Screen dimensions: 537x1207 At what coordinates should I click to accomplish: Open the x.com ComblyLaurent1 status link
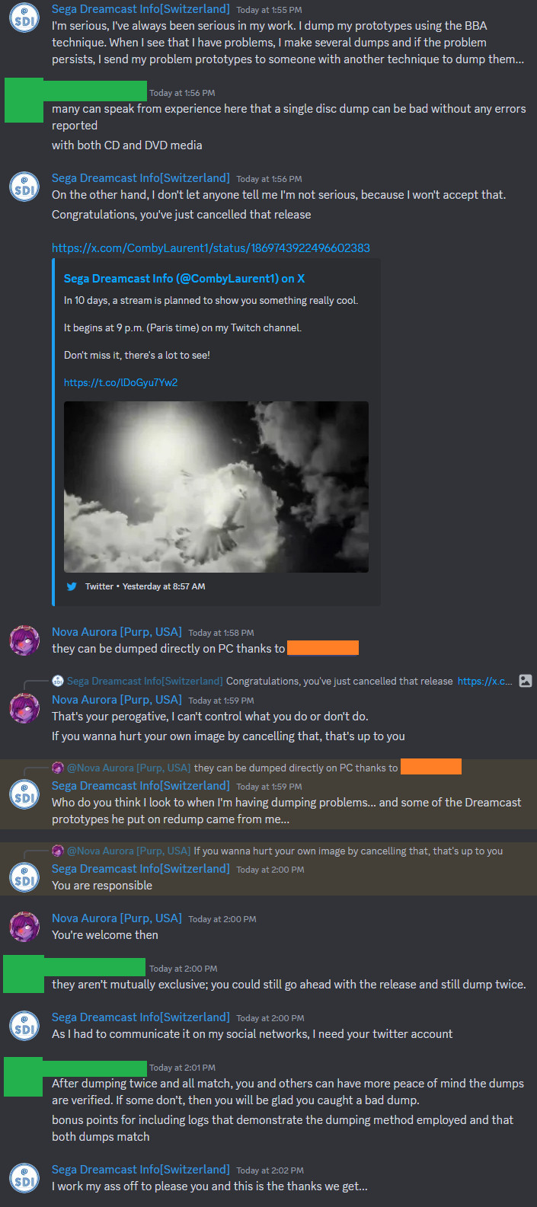pyautogui.click(x=211, y=248)
